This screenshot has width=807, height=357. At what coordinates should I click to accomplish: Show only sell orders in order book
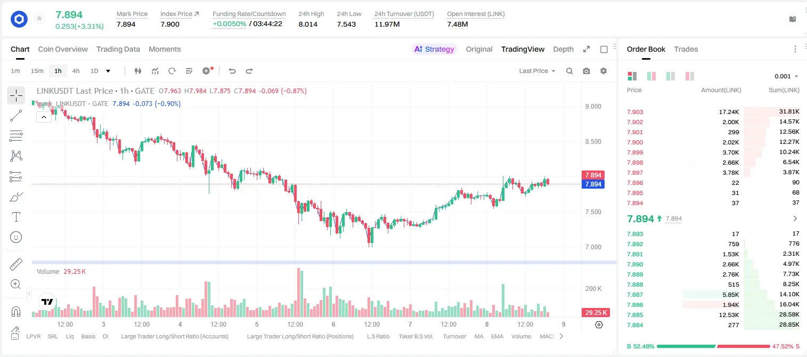(x=690, y=76)
